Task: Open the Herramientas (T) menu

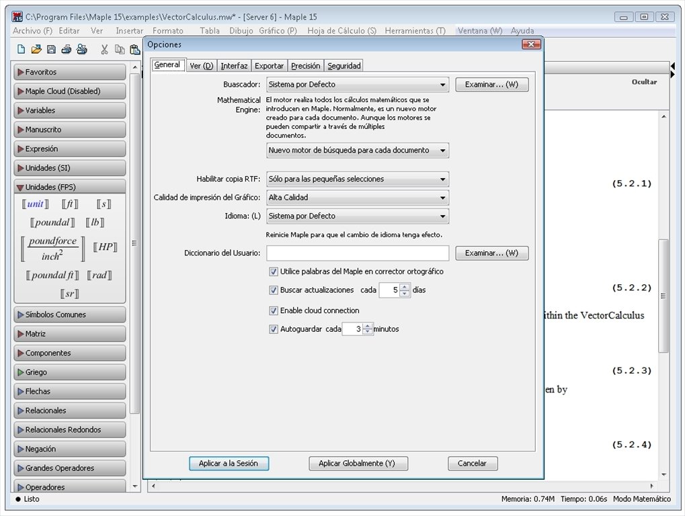Action: [x=415, y=30]
